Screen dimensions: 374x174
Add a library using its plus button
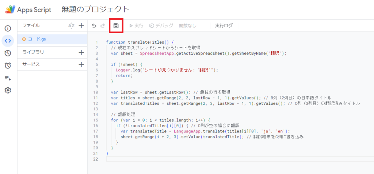pyautogui.click(x=81, y=52)
